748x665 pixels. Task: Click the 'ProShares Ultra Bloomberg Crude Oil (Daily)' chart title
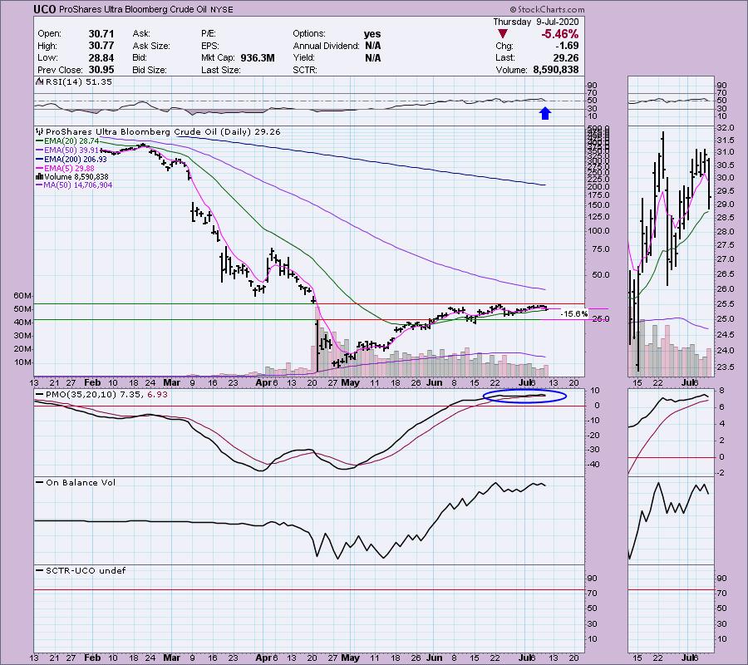(x=148, y=131)
